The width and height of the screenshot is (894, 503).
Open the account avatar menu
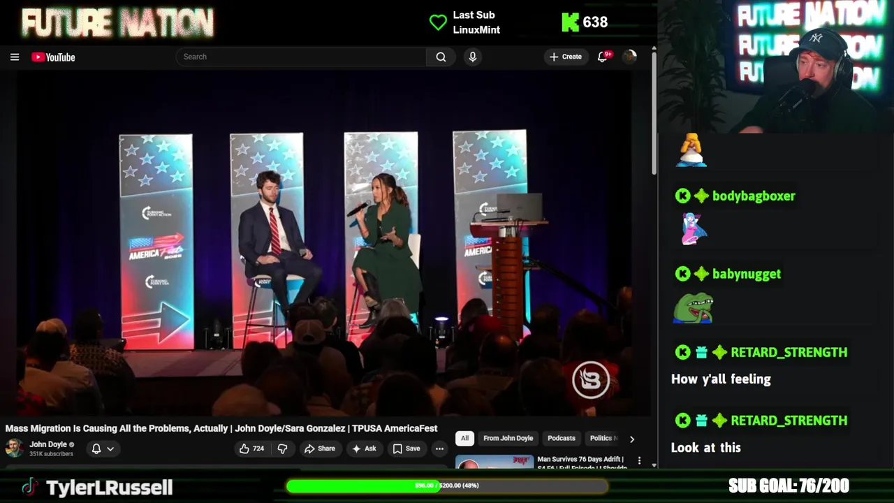click(x=629, y=57)
